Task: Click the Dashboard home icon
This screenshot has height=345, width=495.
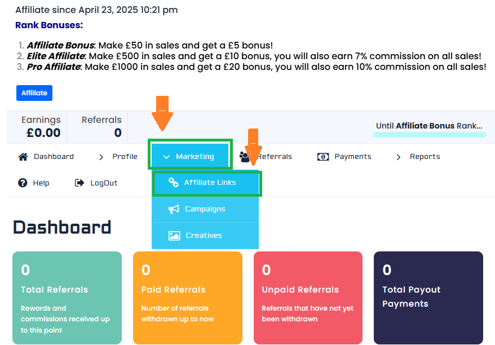Action: (x=23, y=157)
